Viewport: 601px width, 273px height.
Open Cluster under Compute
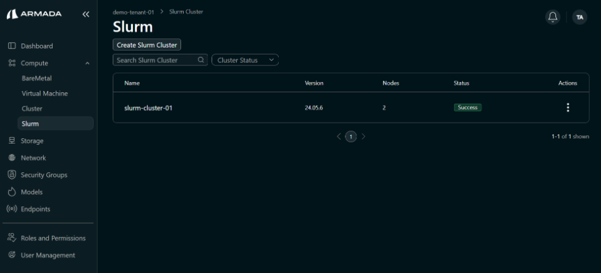32,108
